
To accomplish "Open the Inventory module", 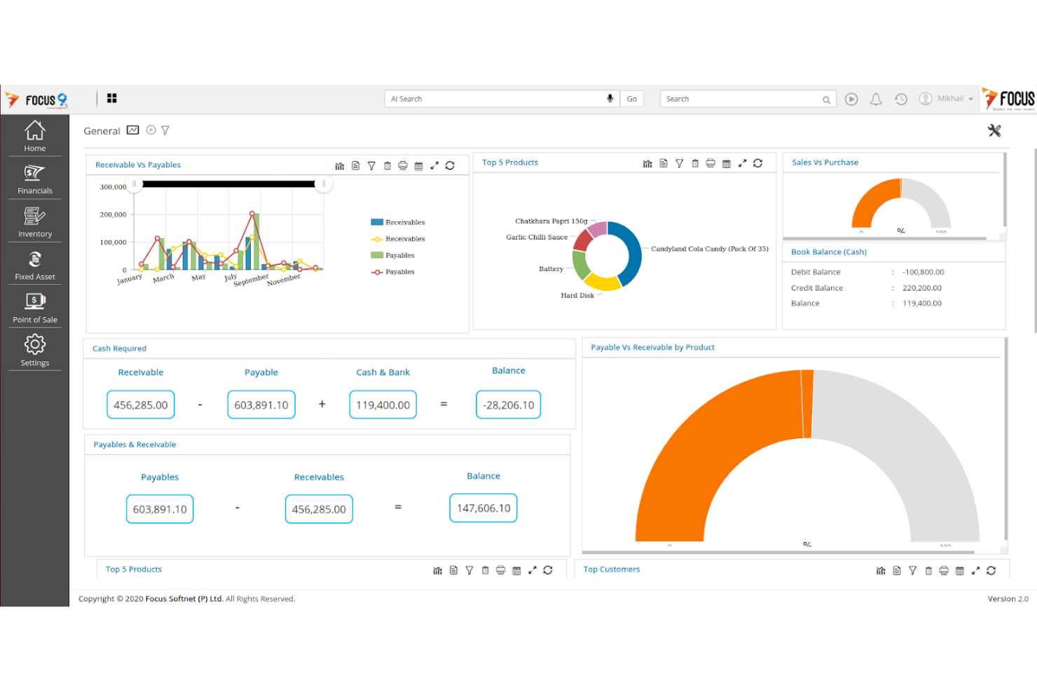I will (x=34, y=222).
